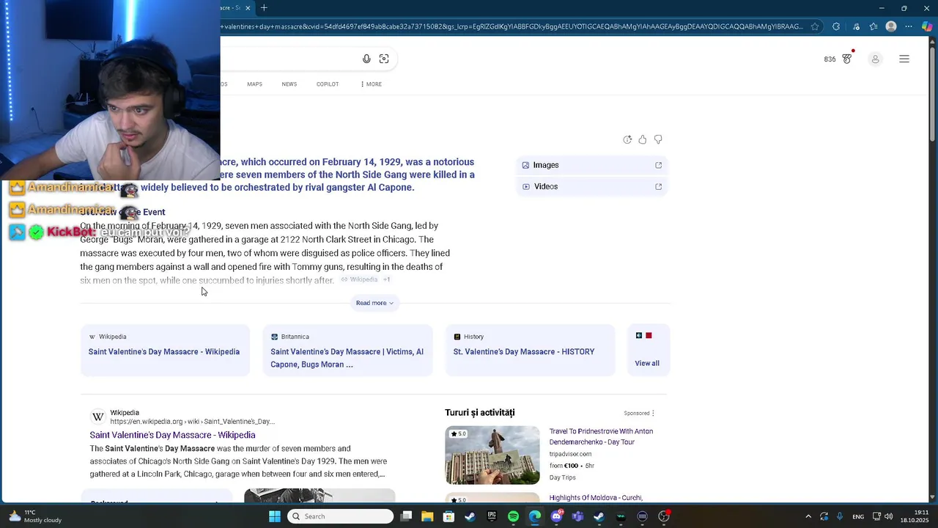
Task: Click the 836 rewards points count
Action: [830, 59]
